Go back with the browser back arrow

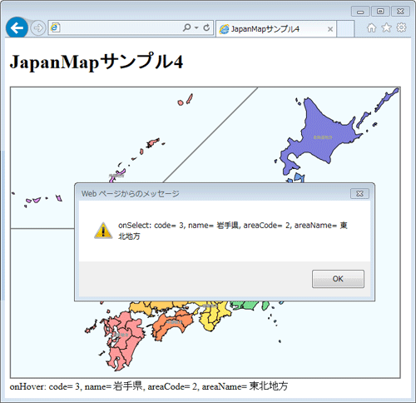17,27
